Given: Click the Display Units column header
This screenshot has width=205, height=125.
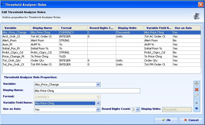Looking at the screenshot, I should pyautogui.click(x=130, y=28).
